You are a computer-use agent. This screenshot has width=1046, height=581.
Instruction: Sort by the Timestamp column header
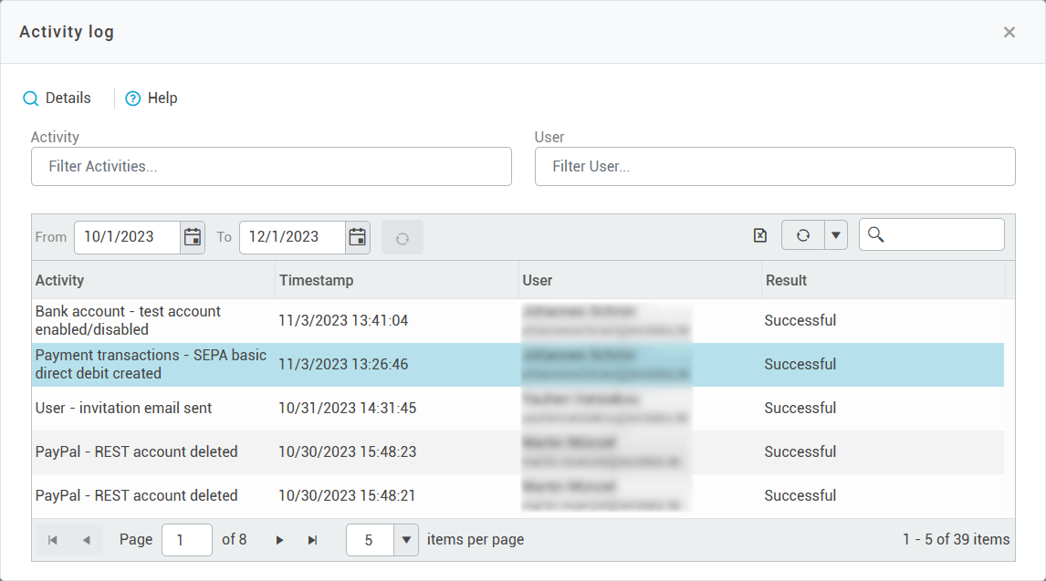(317, 281)
